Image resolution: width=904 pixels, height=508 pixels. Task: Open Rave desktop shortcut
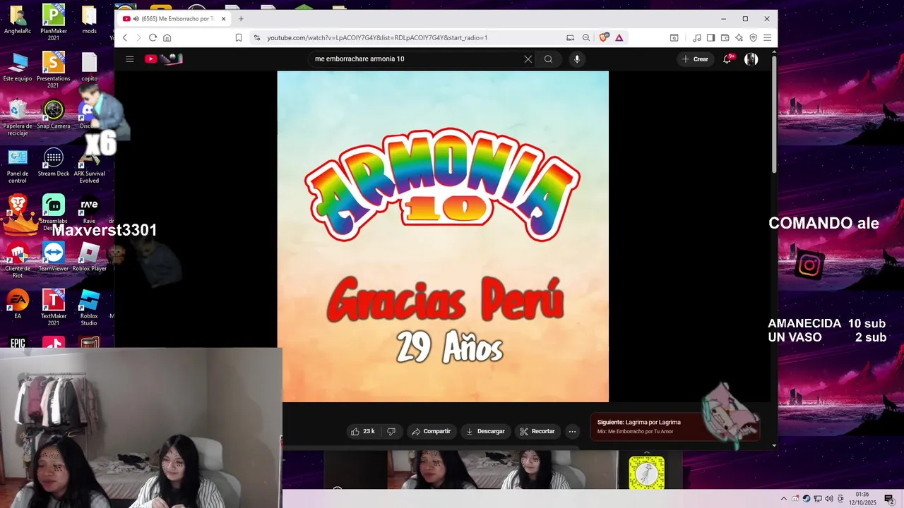coord(89,209)
